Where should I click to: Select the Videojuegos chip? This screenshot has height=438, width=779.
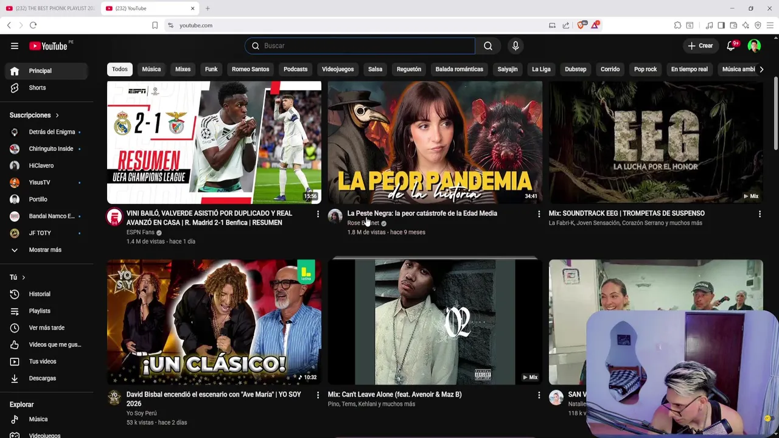(x=338, y=69)
